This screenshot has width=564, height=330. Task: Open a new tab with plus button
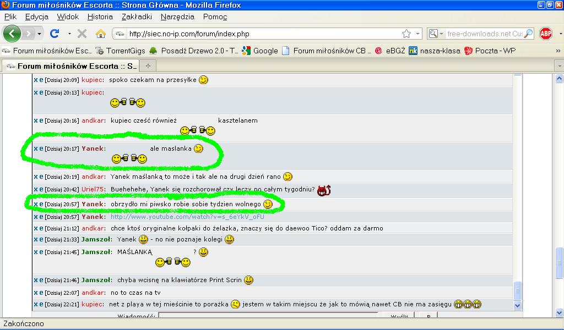(148, 66)
